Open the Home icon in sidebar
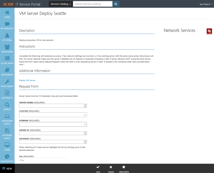Viewport: 214px width, 173px height. pos(7,14)
